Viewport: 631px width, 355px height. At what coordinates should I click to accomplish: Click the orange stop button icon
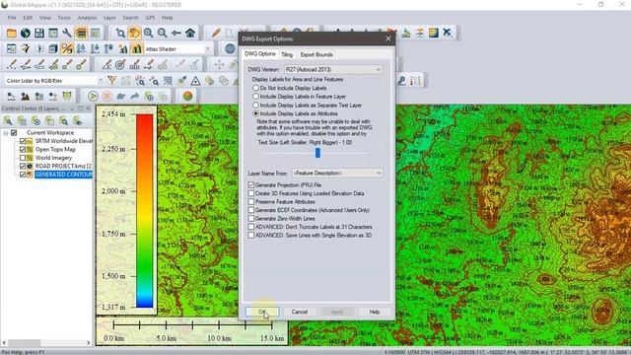click(x=107, y=97)
